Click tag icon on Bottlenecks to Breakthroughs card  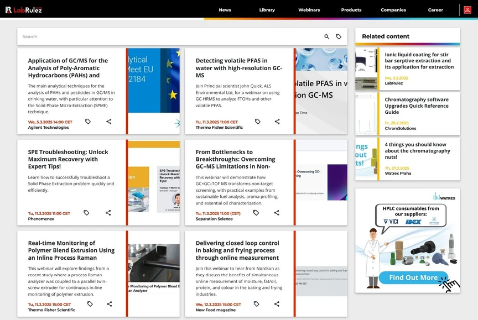(x=256, y=213)
